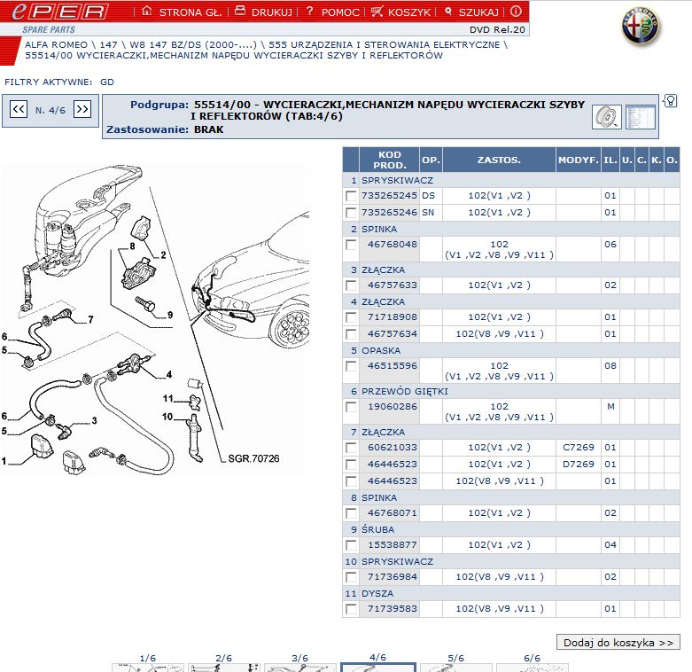692x672 pixels.
Task: Check the box for part 46757633
Action: point(351,285)
